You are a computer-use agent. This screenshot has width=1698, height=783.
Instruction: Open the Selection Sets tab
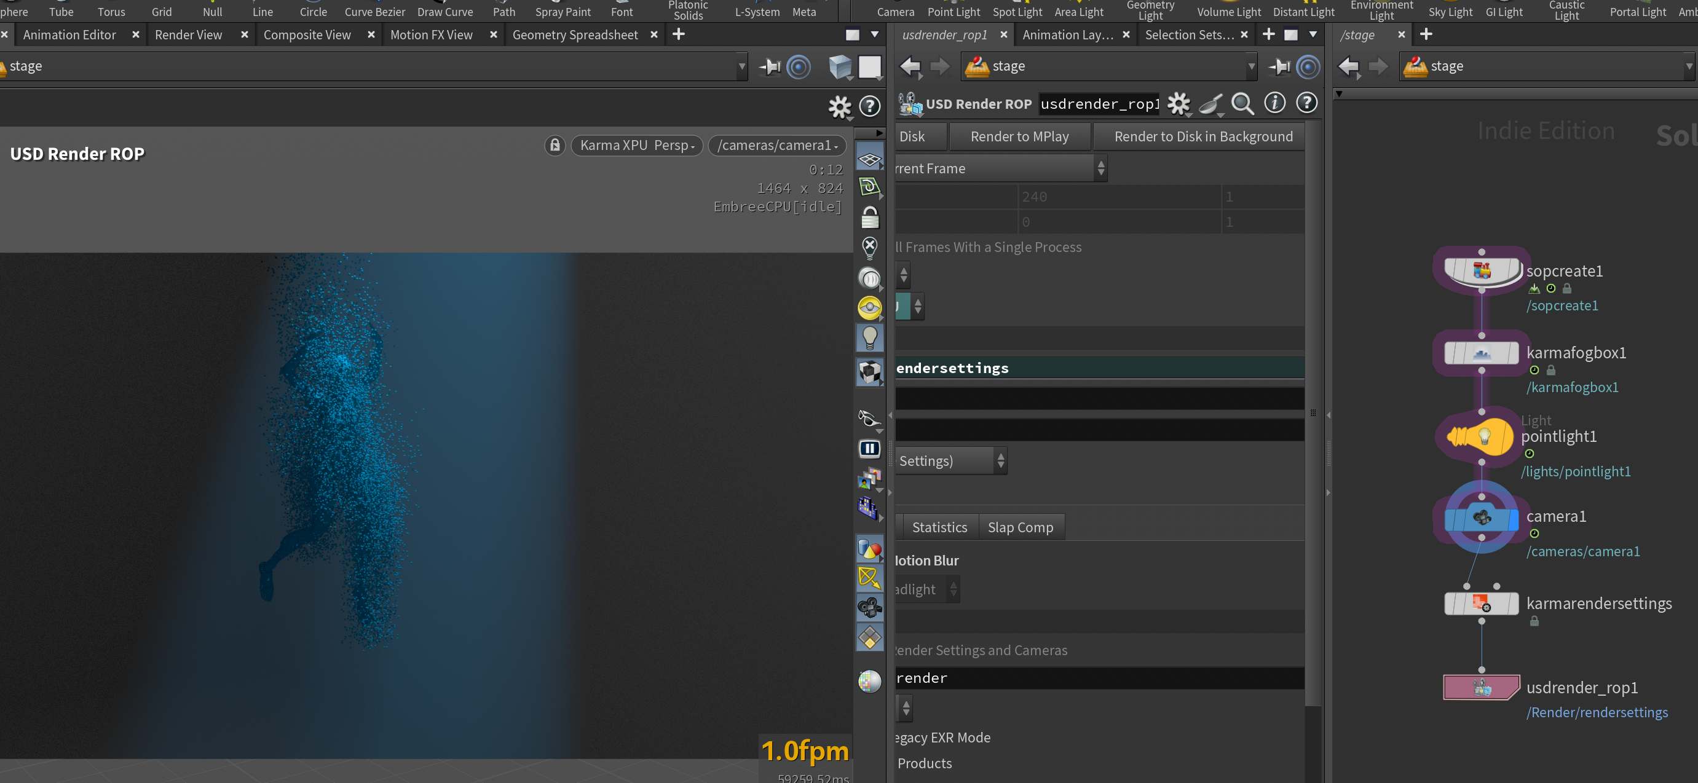pyautogui.click(x=1189, y=35)
